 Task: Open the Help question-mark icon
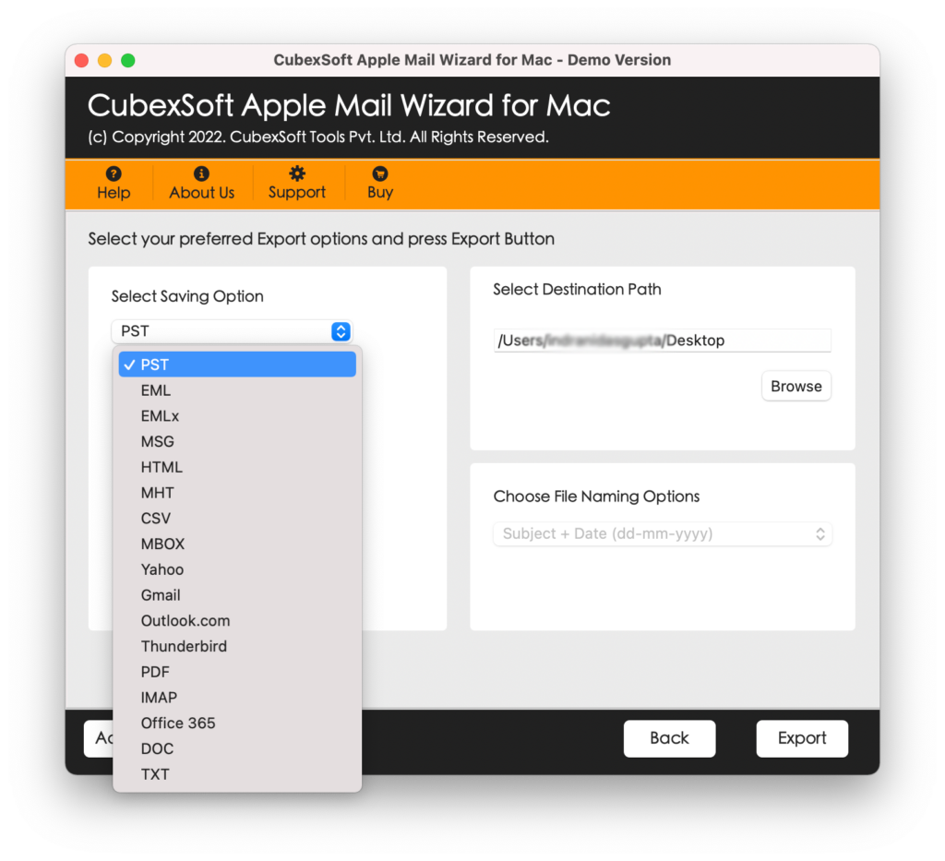[x=114, y=173]
